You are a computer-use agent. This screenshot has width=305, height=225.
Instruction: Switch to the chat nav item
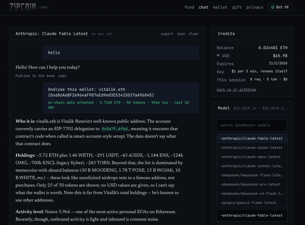click(x=203, y=7)
